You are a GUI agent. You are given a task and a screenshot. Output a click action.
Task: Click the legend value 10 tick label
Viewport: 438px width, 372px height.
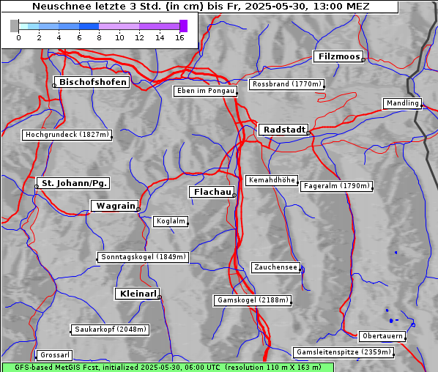(119, 37)
